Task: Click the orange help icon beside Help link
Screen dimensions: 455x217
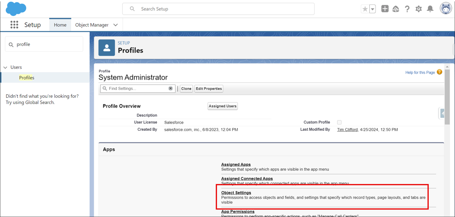Action: point(439,72)
